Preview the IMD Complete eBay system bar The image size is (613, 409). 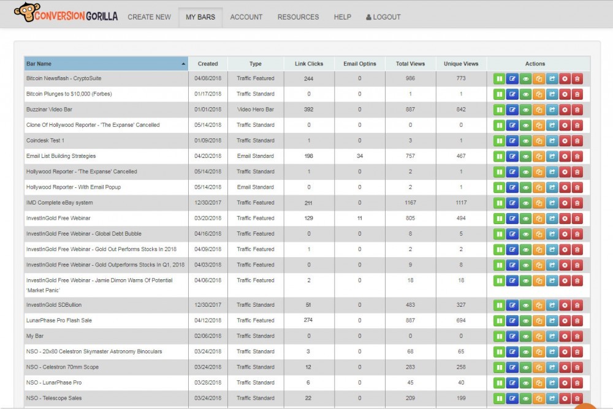click(x=525, y=203)
